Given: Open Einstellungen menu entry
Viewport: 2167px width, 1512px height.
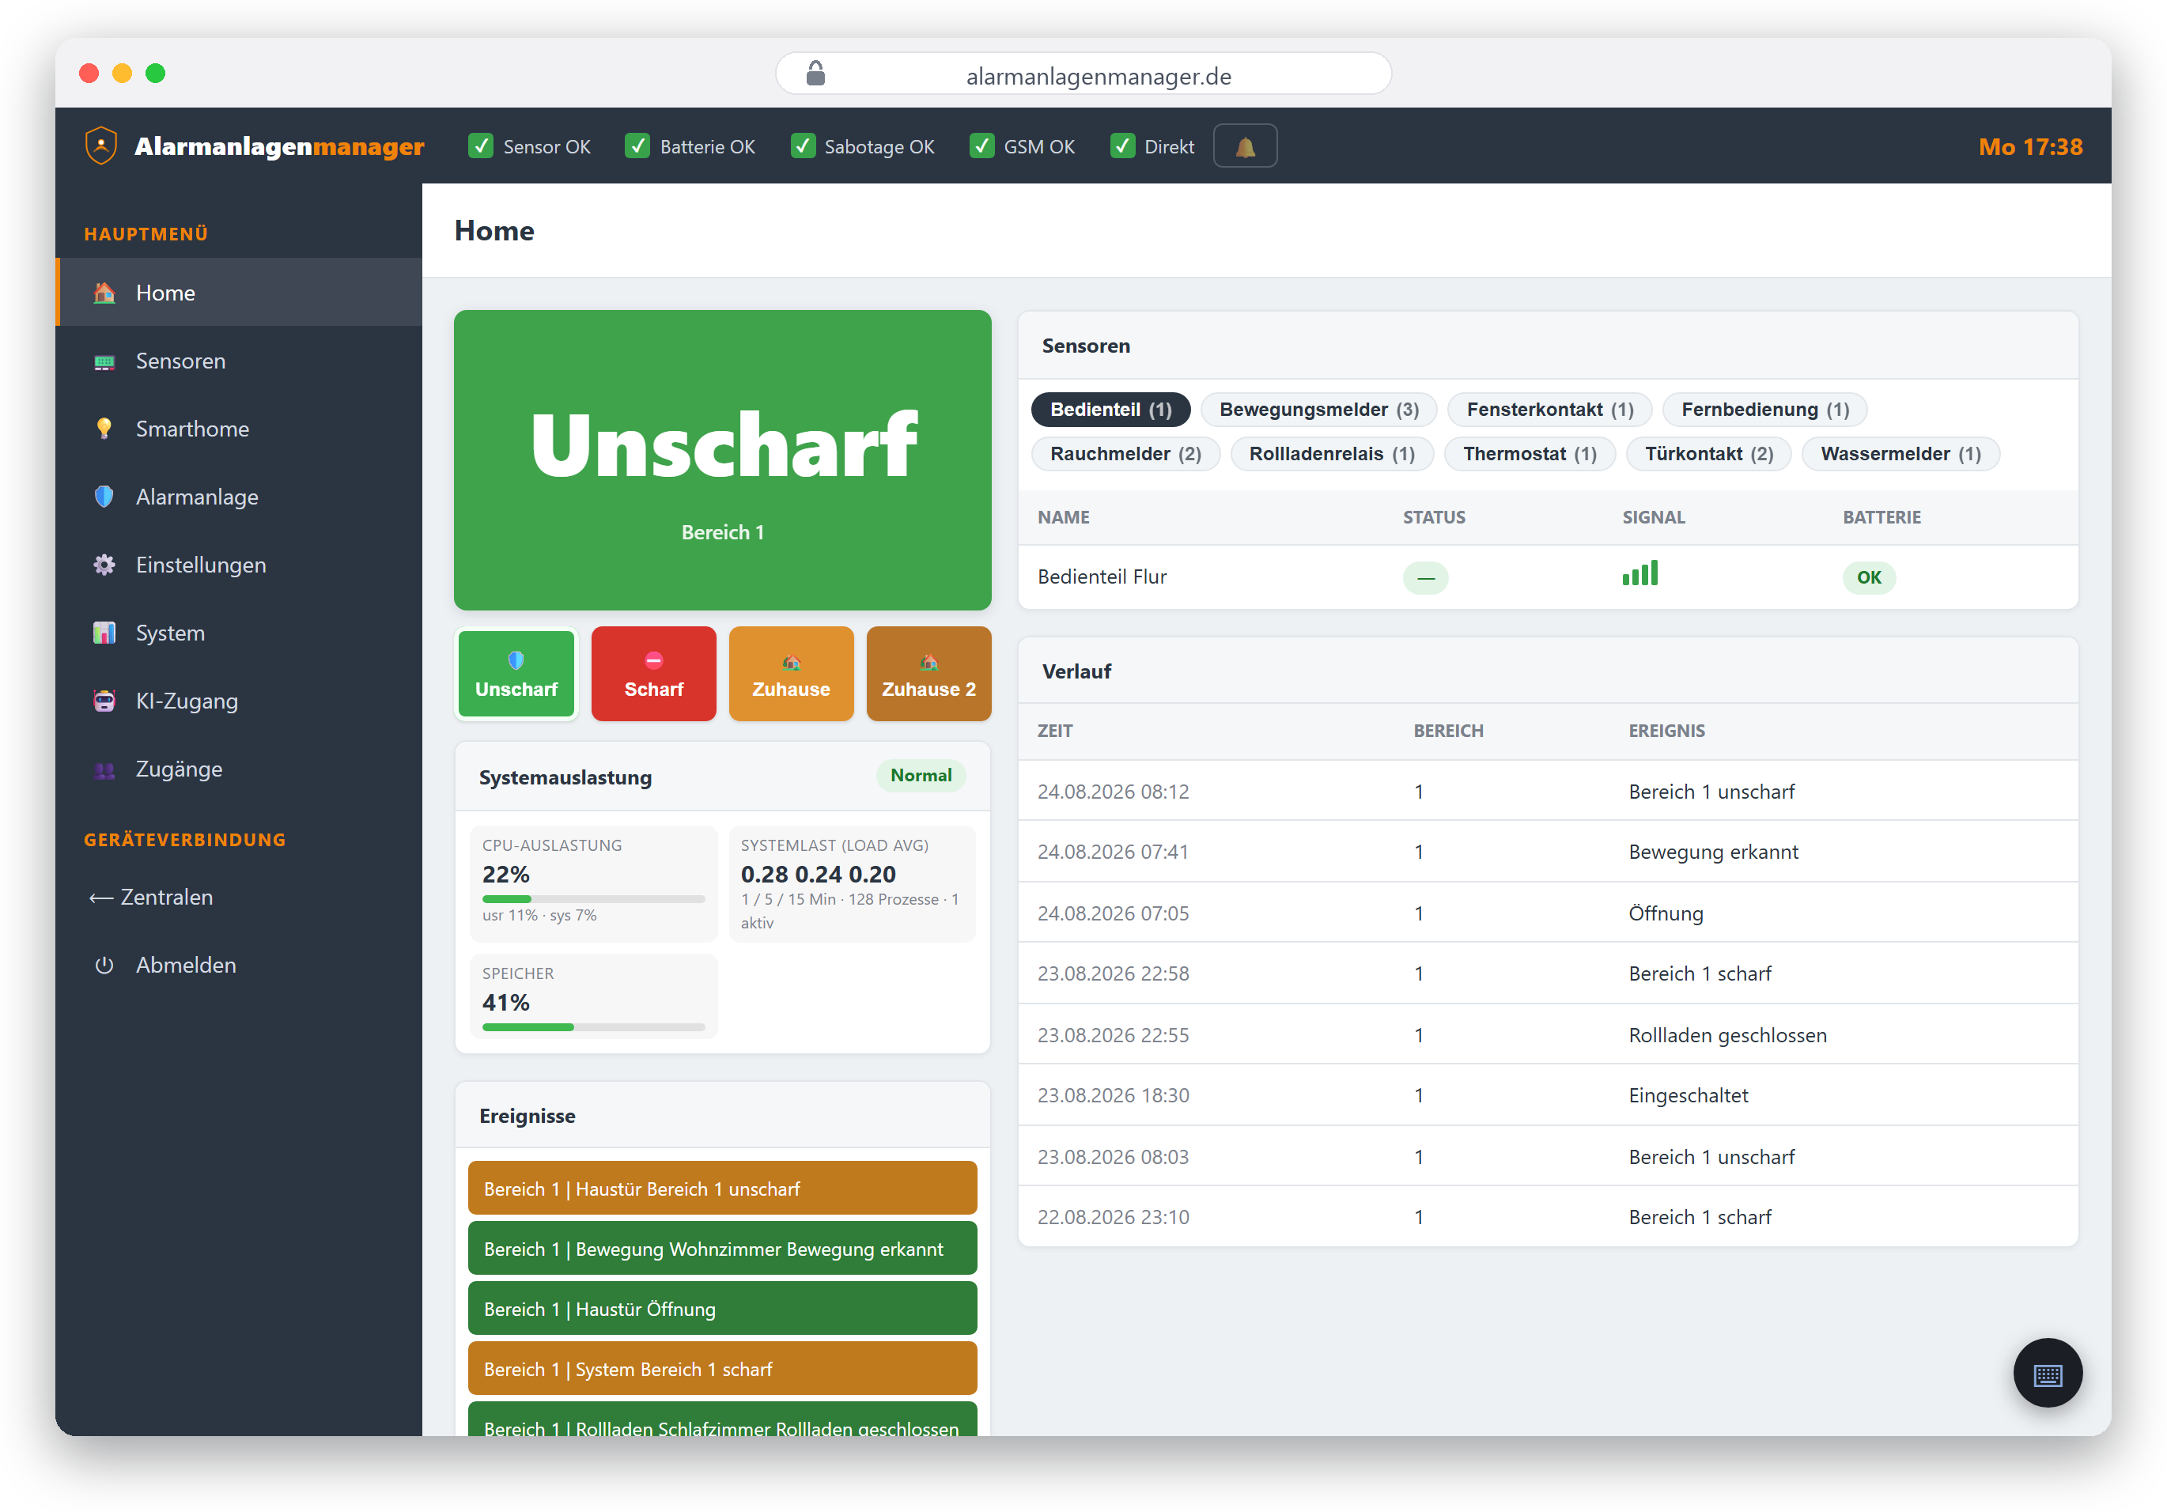Looking at the screenshot, I should coord(239,565).
